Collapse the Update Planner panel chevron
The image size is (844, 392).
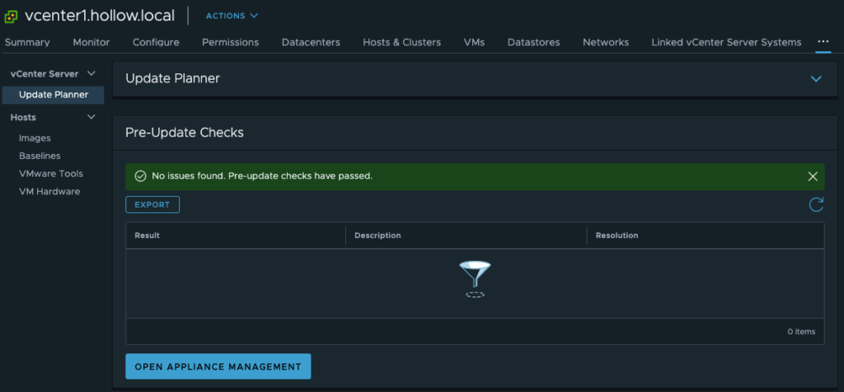[x=816, y=79]
